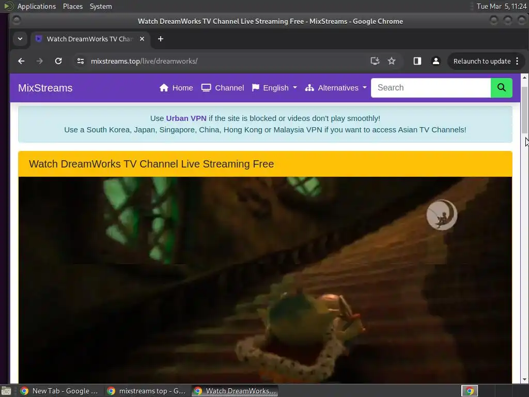529x397 pixels.
Task: Click the show desktop icon in taskbar
Action: [6, 391]
